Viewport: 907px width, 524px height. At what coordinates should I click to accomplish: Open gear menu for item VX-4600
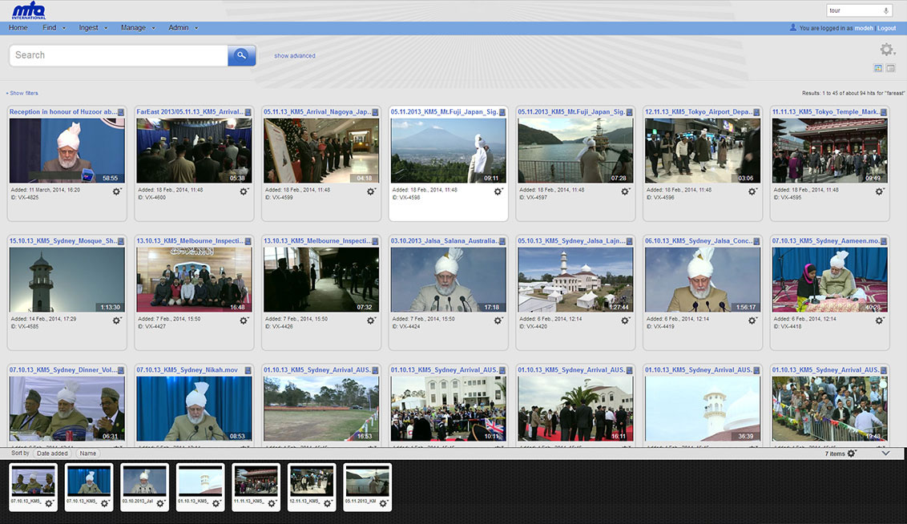244,191
